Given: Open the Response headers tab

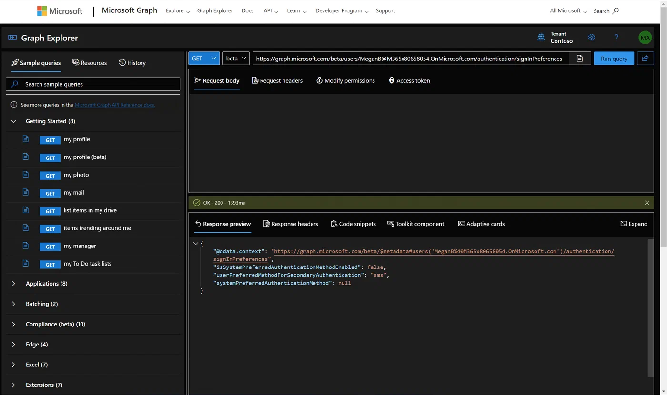Looking at the screenshot, I should [291, 224].
